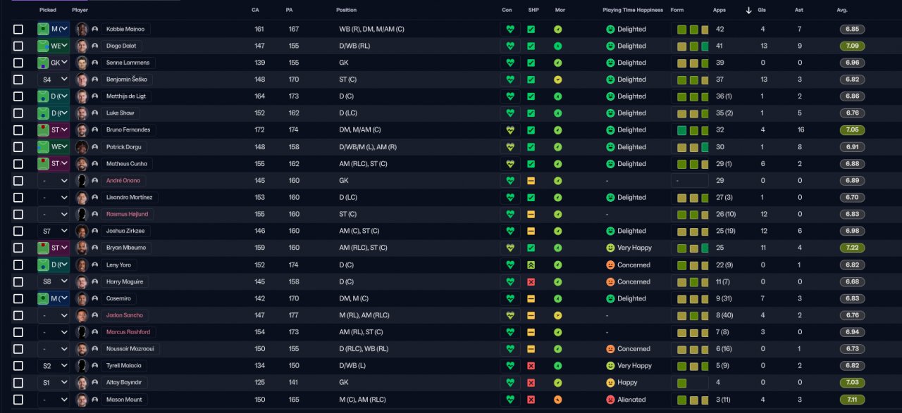This screenshot has width=902, height=413.
Task: Click Leny Yoro's sharpness arrow icon
Action: click(x=531, y=265)
